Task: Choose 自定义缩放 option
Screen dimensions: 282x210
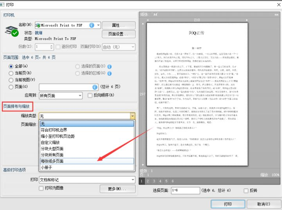Action: point(87,142)
